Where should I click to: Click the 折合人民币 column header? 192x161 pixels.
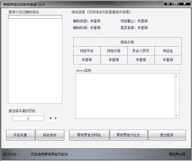click(x=141, y=51)
